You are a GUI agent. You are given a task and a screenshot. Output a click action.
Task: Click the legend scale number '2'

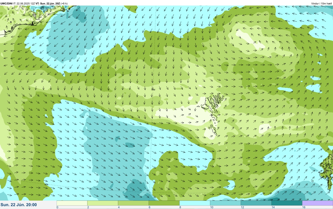pyautogui.click(x=88, y=207)
